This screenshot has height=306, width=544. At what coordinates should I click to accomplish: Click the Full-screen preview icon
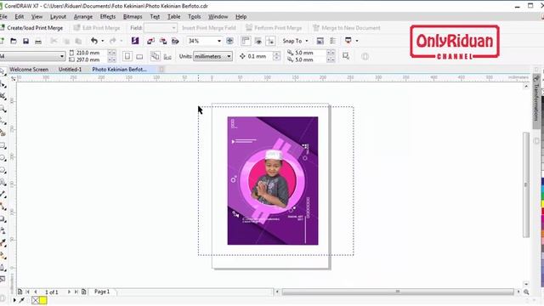(229, 41)
